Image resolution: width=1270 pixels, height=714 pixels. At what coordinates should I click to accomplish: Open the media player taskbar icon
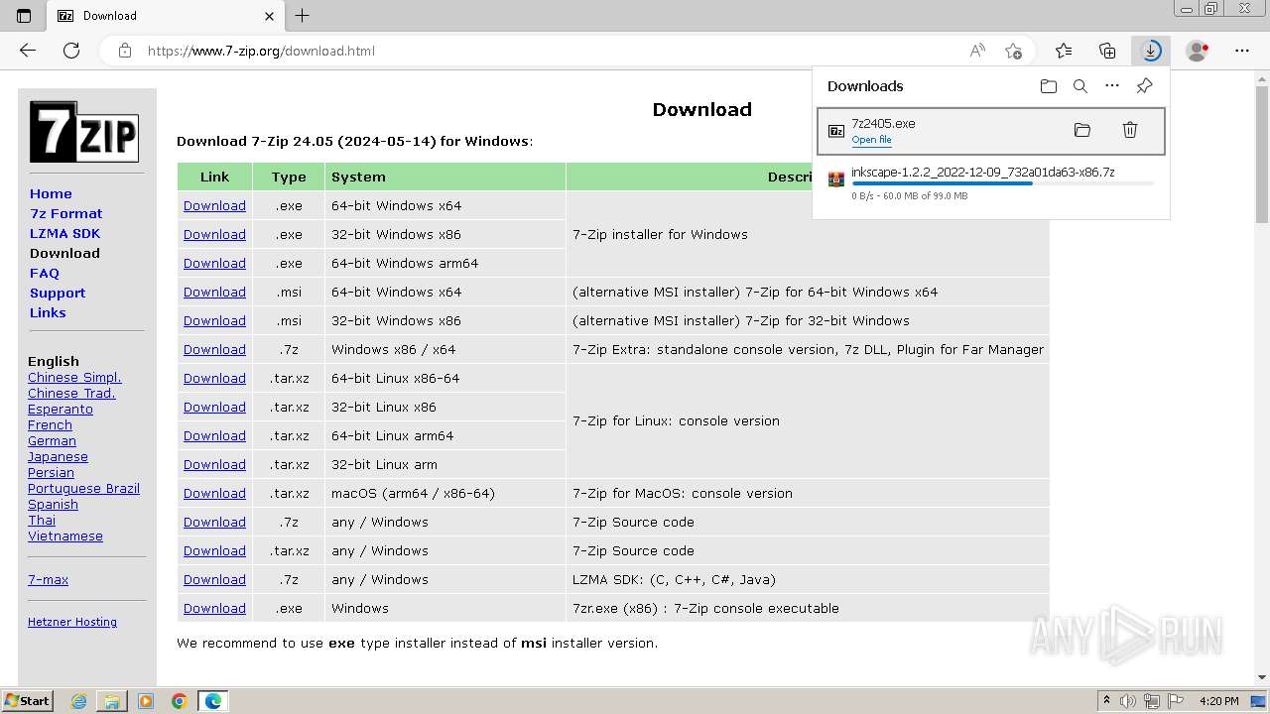point(146,701)
